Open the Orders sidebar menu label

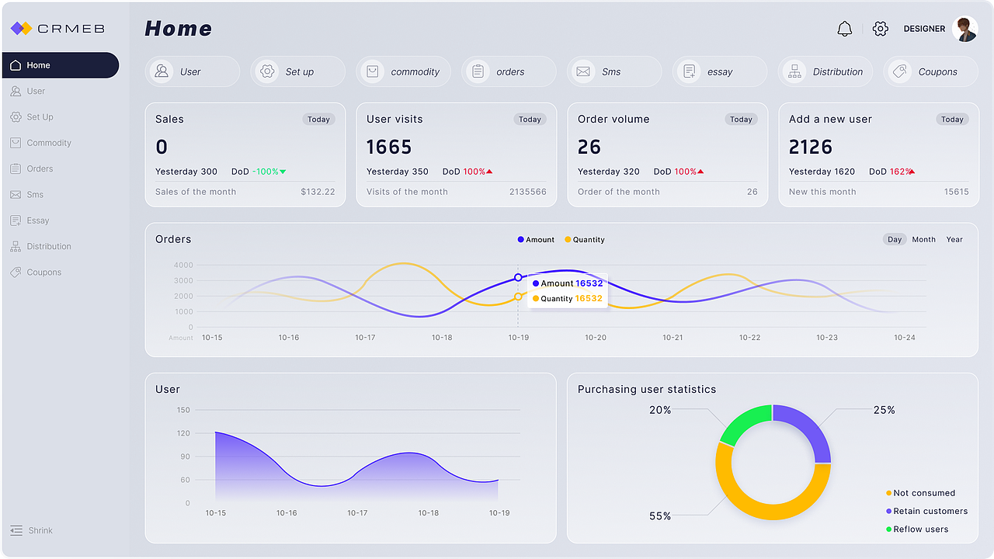point(40,168)
